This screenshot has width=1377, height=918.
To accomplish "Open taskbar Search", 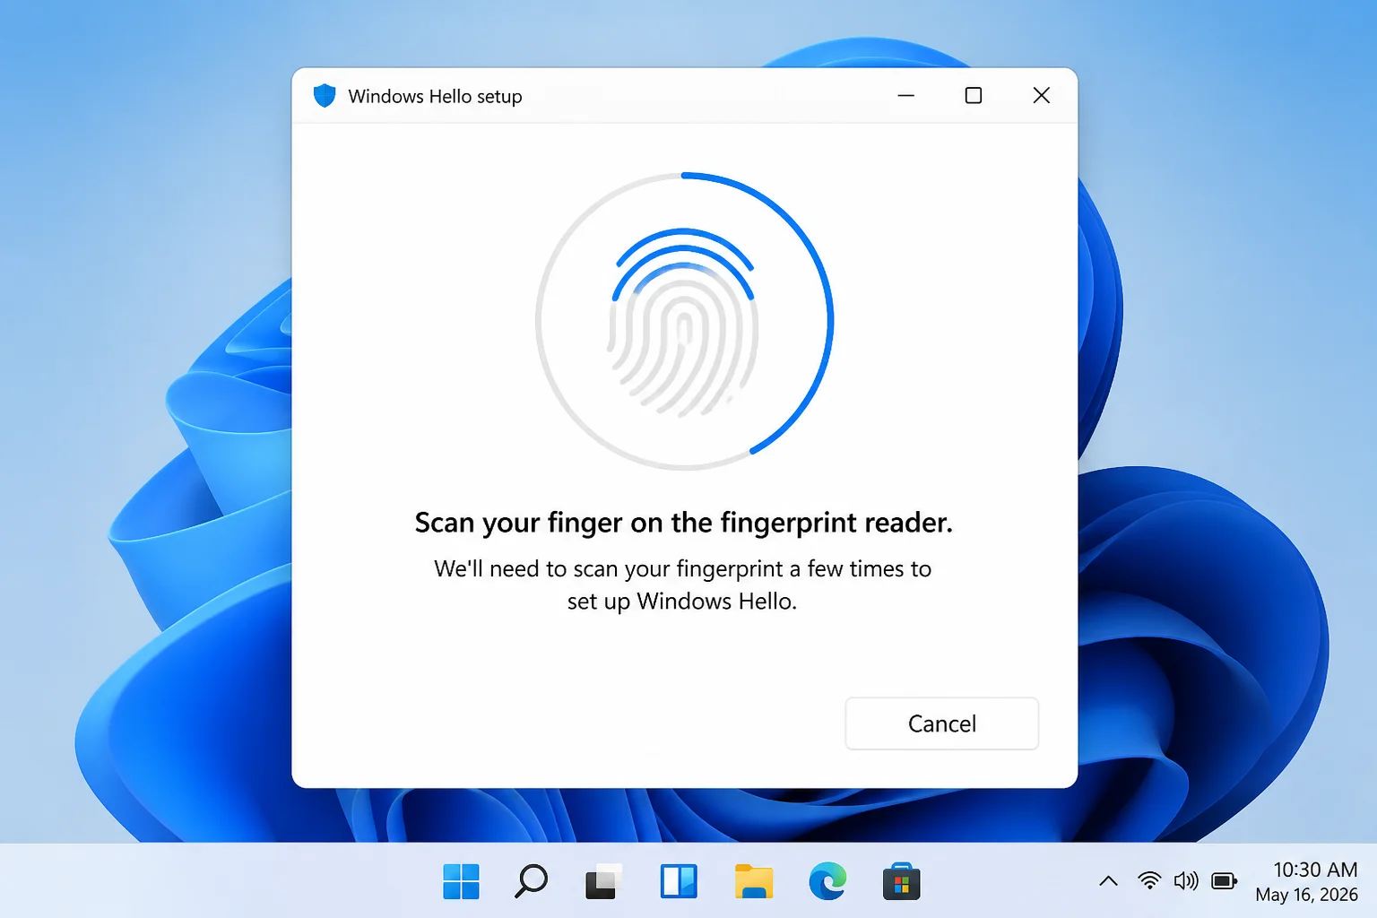I will click(532, 881).
